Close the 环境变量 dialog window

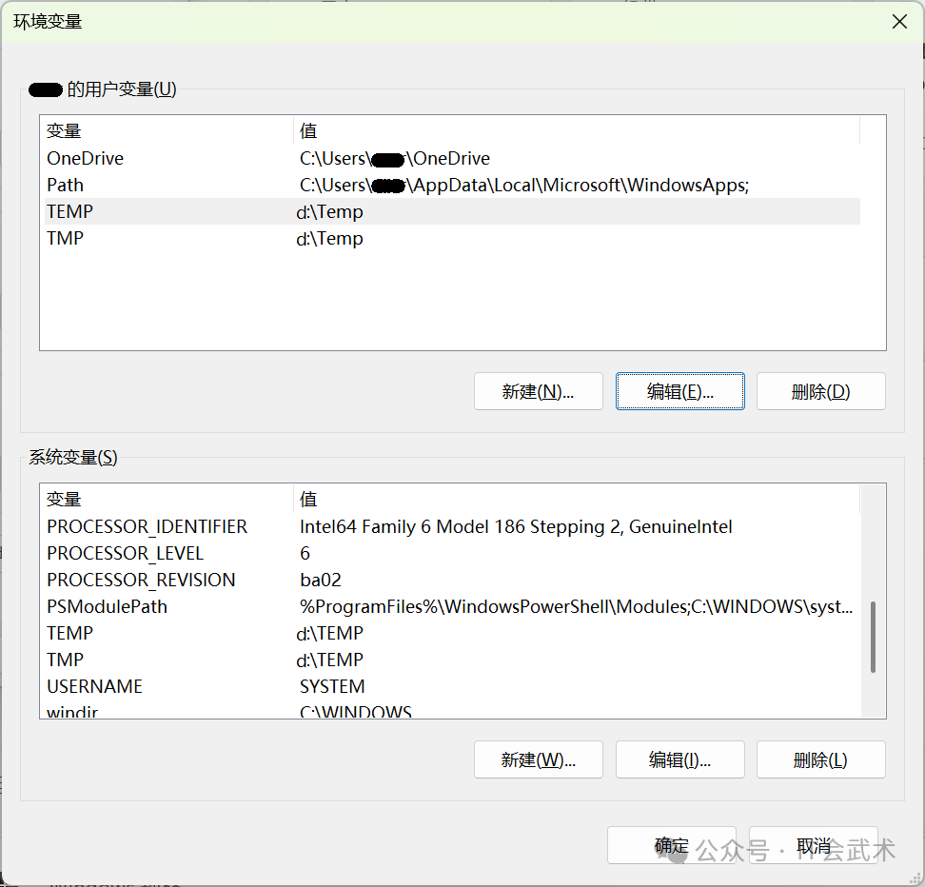(x=898, y=22)
